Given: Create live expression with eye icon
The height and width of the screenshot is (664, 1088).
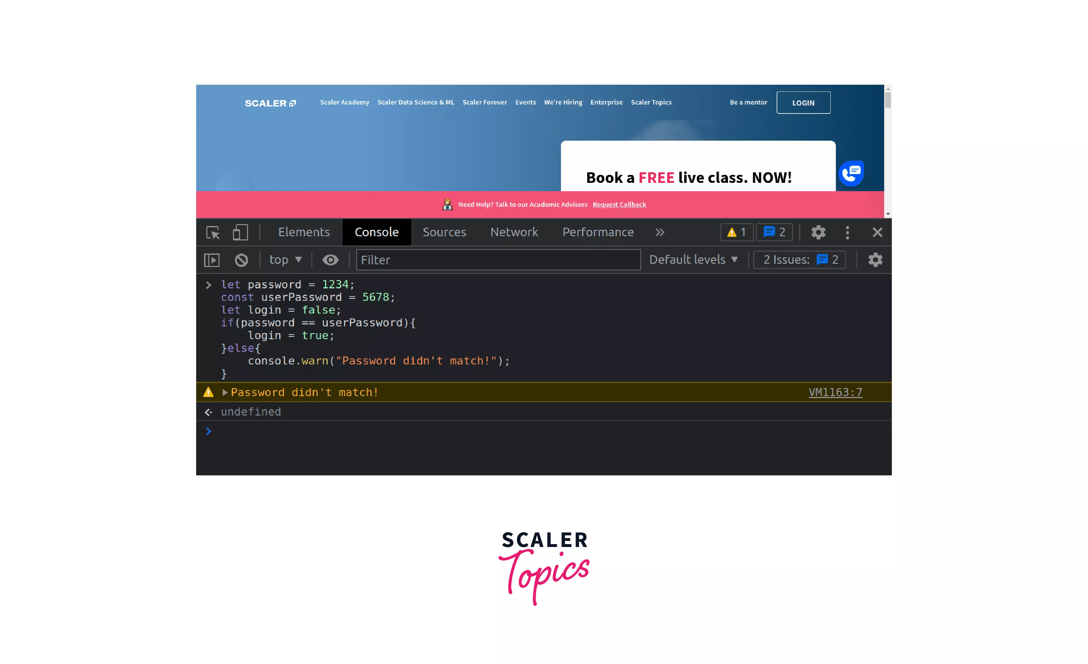Looking at the screenshot, I should click(x=330, y=260).
